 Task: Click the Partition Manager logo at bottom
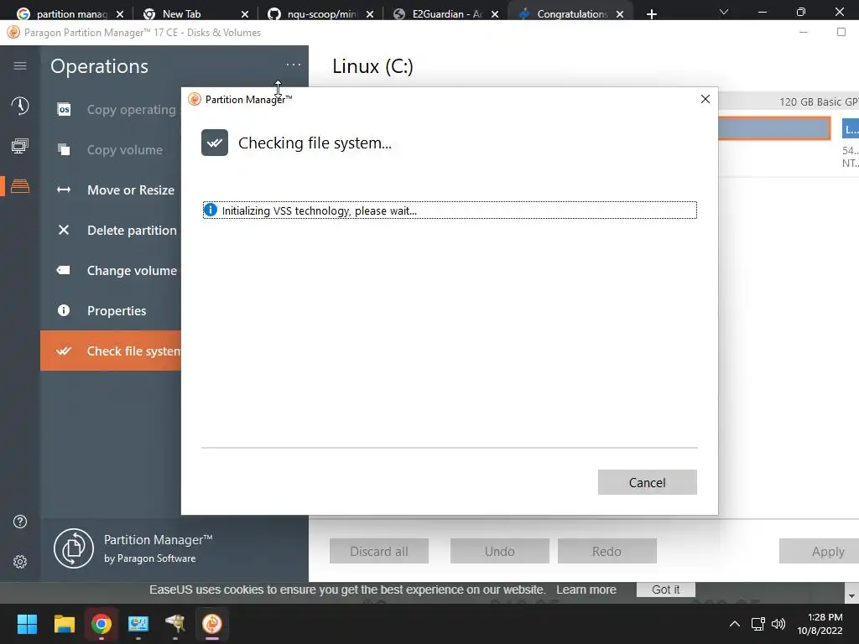pyautogui.click(x=74, y=548)
